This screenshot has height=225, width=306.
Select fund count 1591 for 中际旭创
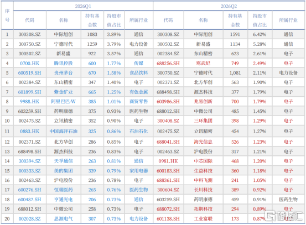(x=235, y=34)
